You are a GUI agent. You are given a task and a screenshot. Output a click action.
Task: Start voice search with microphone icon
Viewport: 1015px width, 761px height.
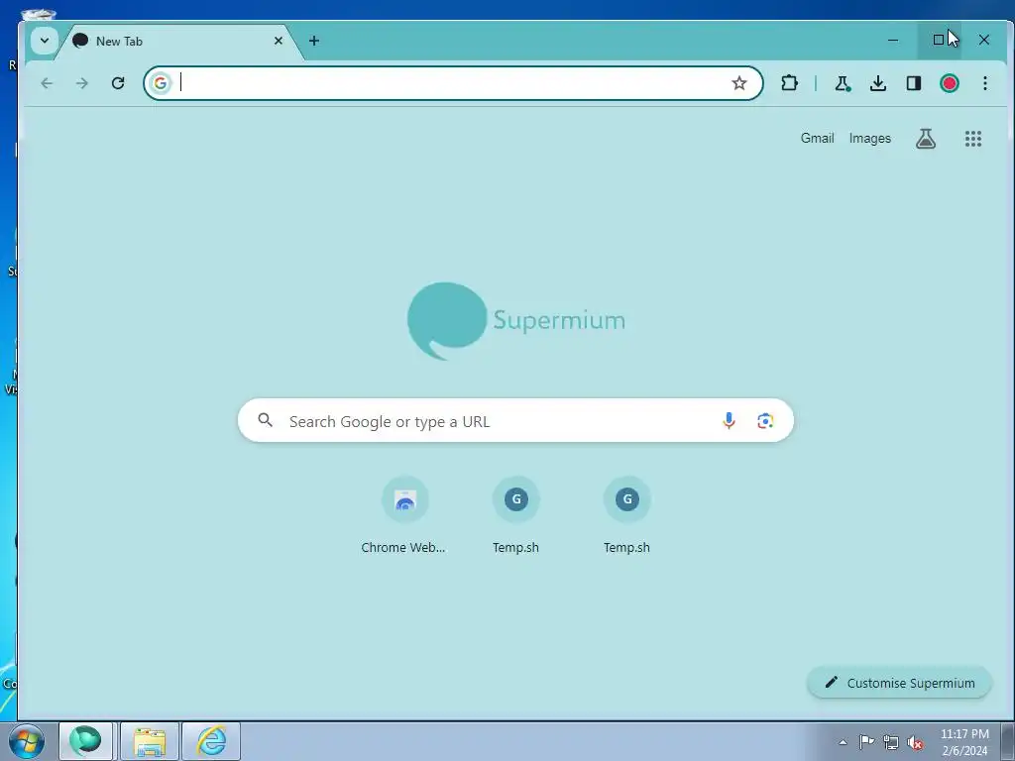(729, 420)
